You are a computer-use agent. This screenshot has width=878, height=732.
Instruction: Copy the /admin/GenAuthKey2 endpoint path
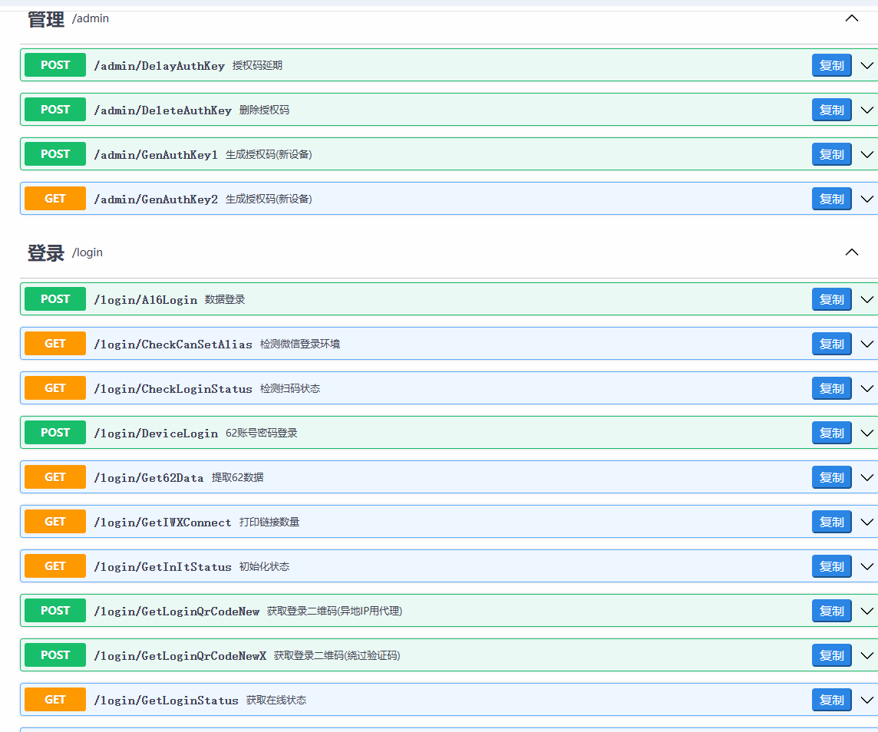click(831, 199)
